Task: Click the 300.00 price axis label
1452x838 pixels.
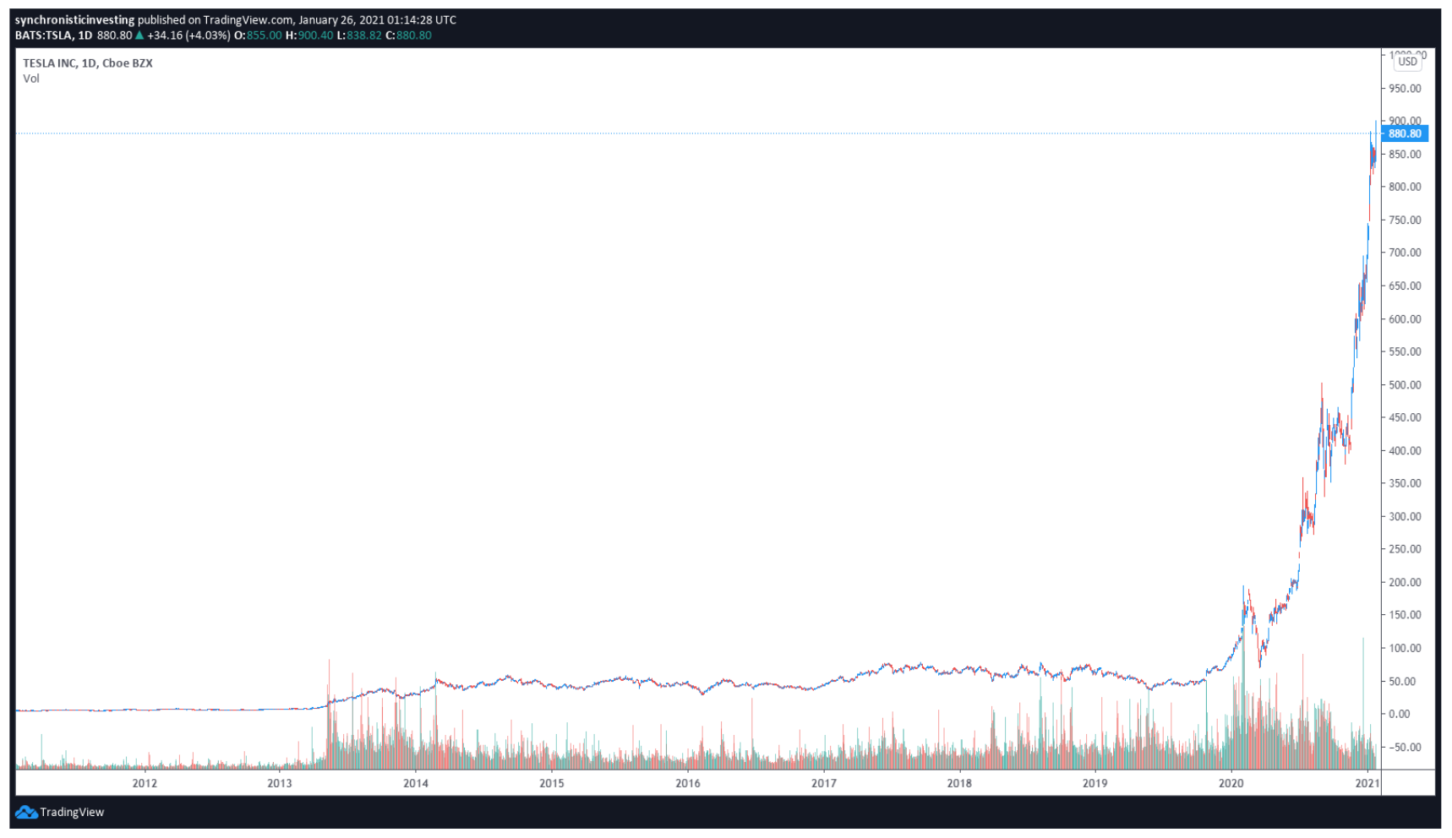Action: [1405, 517]
